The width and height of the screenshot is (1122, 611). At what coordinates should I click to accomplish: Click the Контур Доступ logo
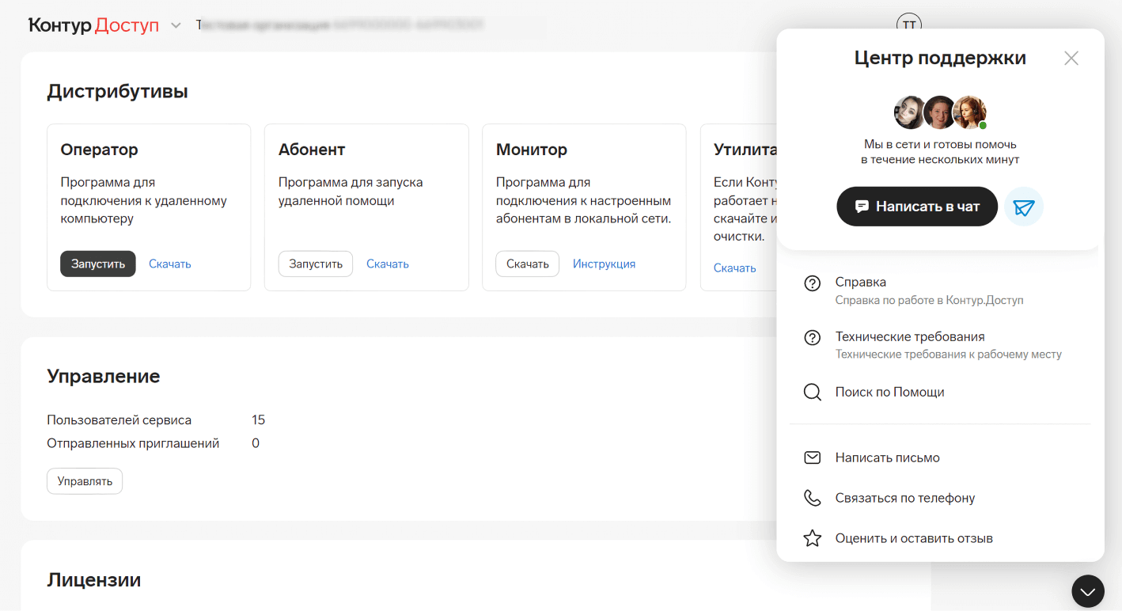point(93,25)
